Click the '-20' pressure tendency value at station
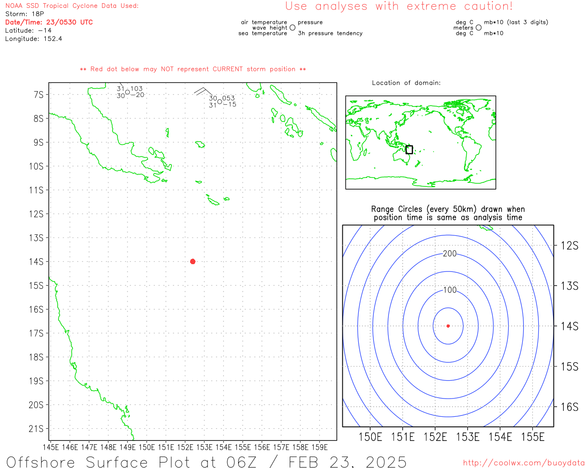 tap(138, 95)
